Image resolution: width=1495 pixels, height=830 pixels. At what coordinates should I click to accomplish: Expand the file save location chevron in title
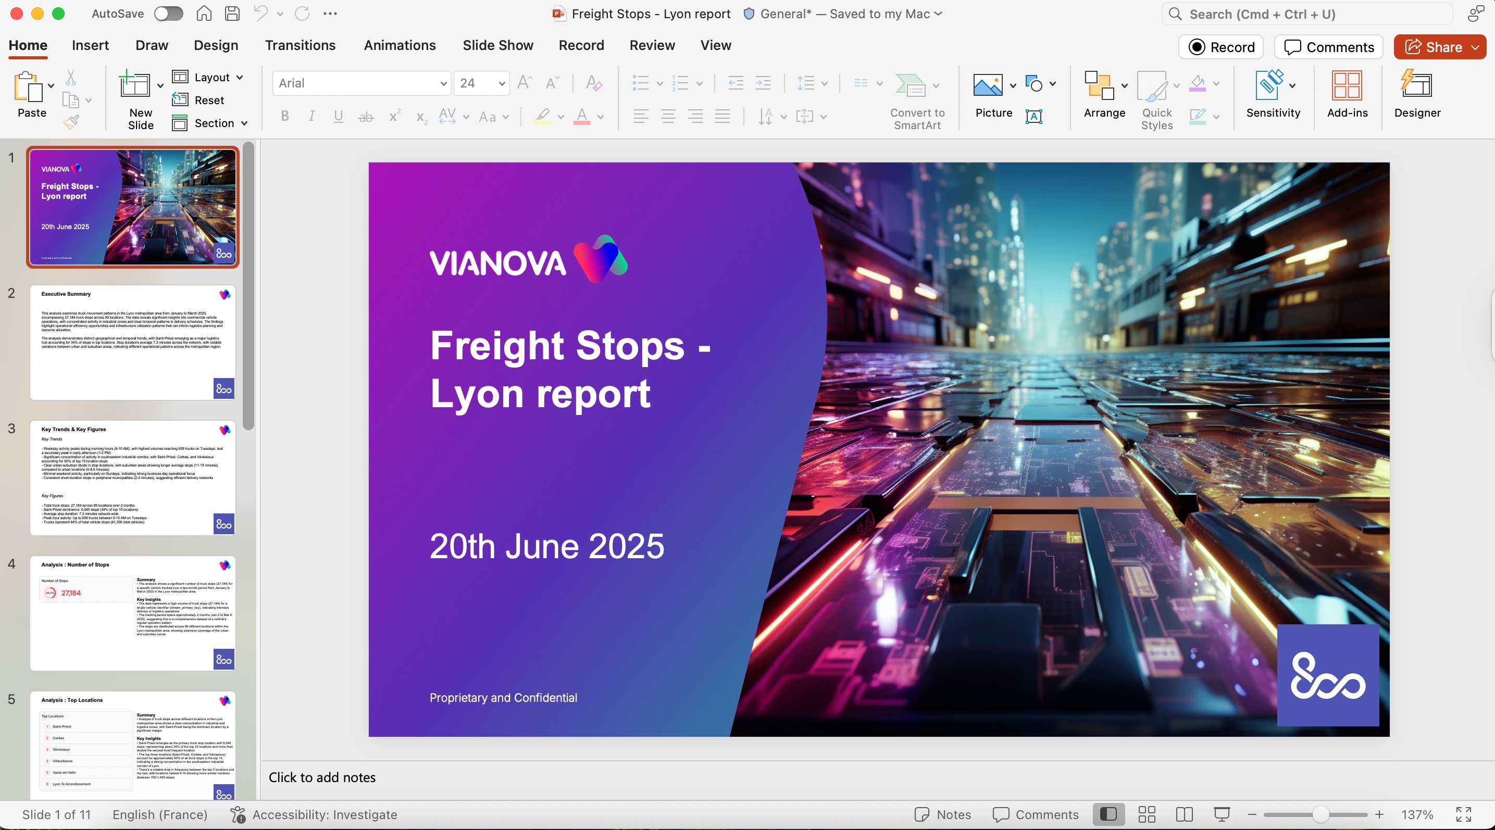938,14
